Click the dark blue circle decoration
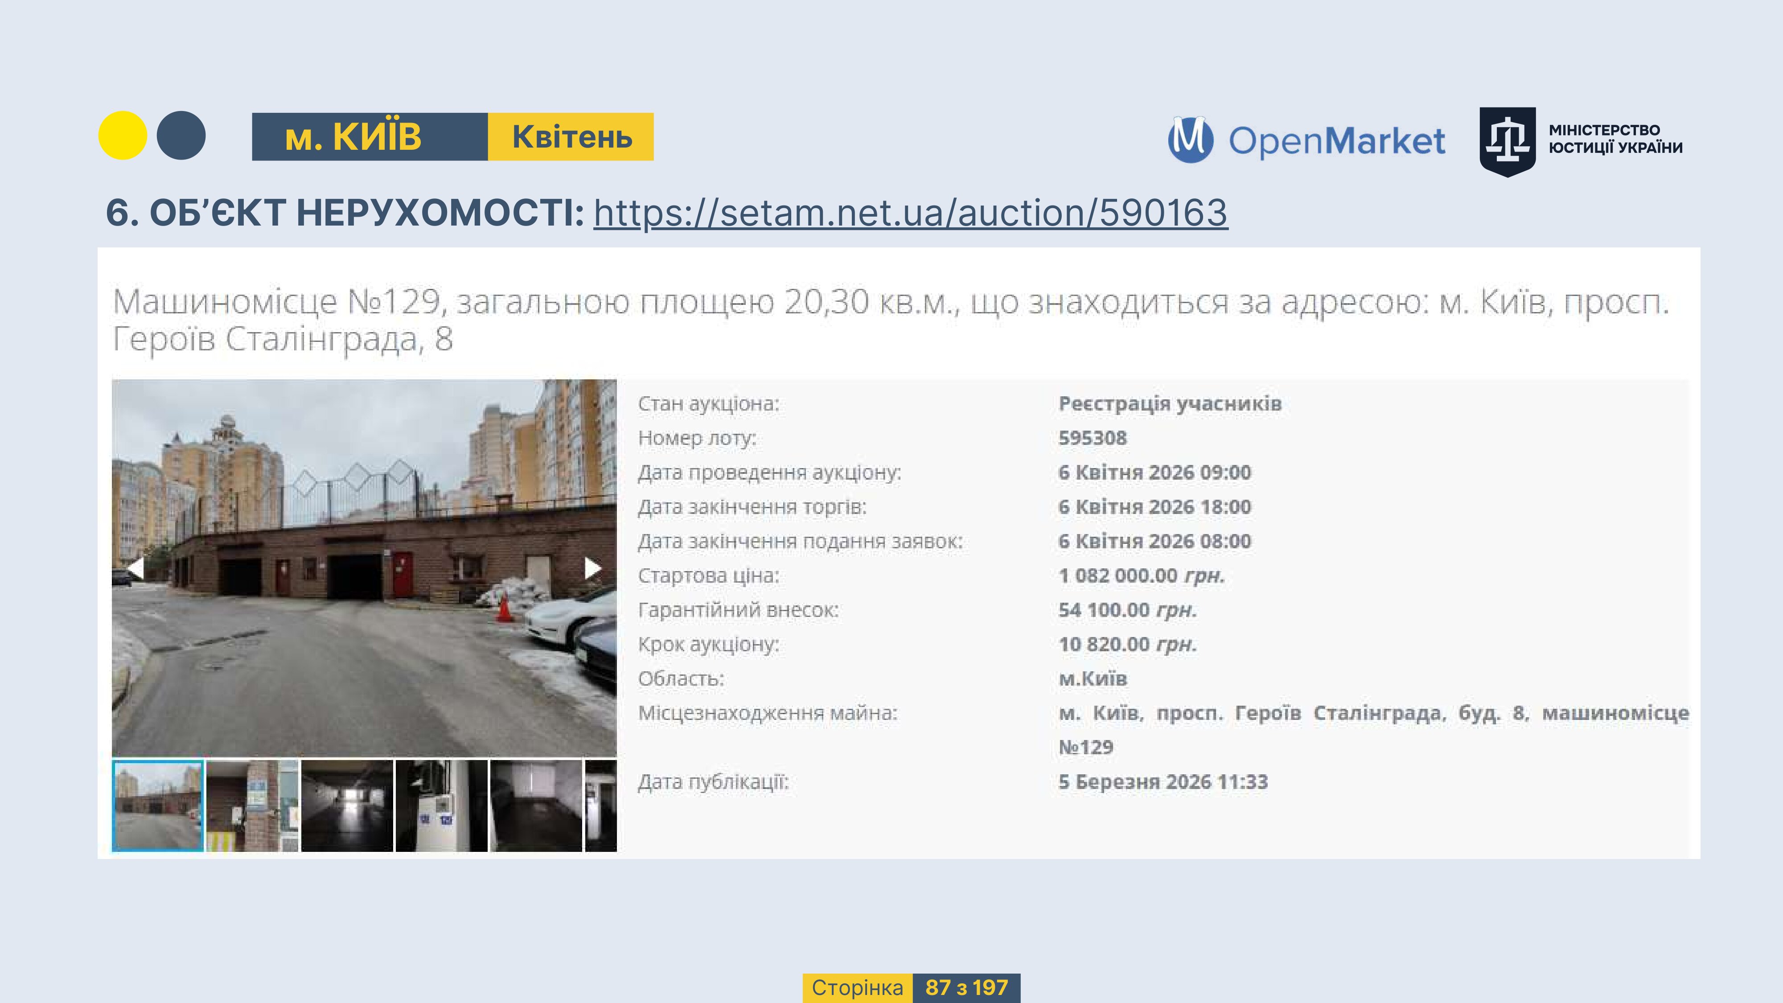Viewport: 1783px width, 1003px height. pos(181,136)
